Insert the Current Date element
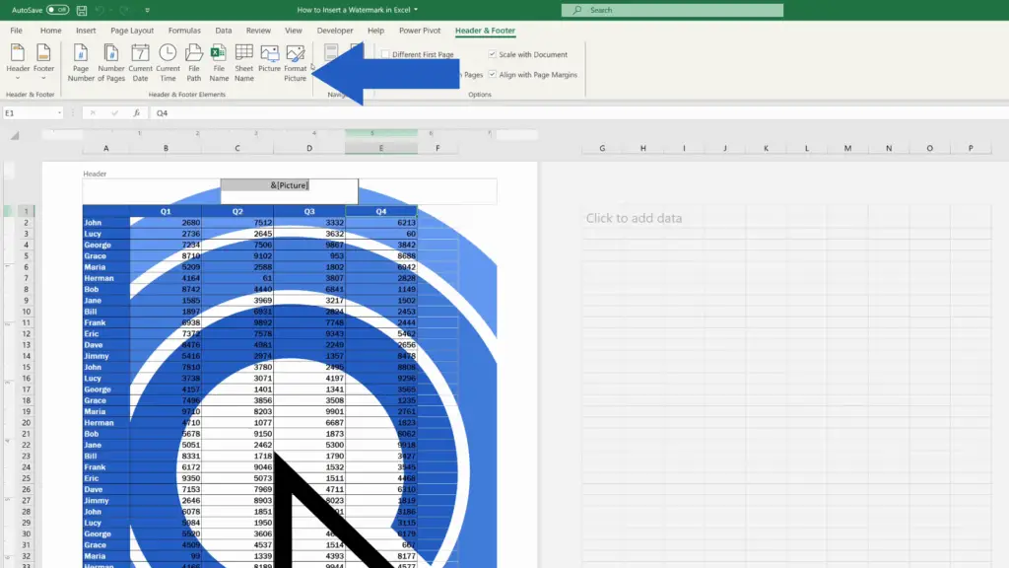The image size is (1009, 568). 140,62
